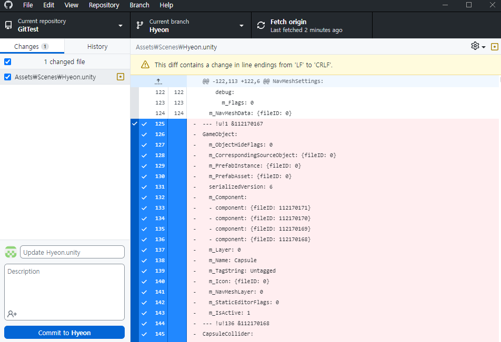Uncheck the Assets\Scenes\Hyeon.unity file checkbox
The height and width of the screenshot is (342, 501).
click(8, 77)
